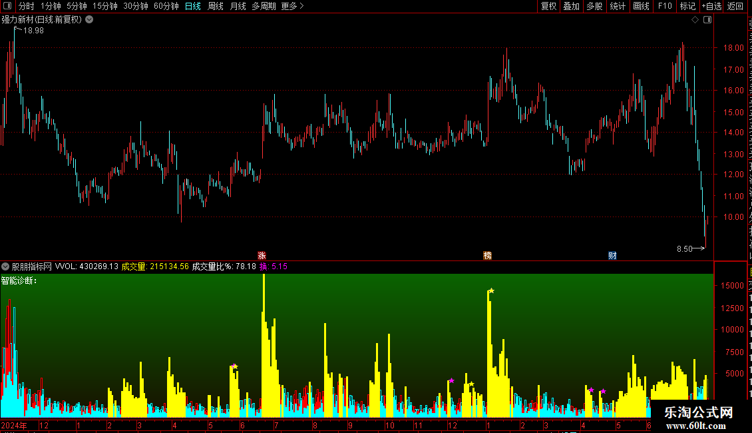Screen dimensions: 752x433
Task: Click the 多股 multi-stock button
Action: tap(595, 6)
